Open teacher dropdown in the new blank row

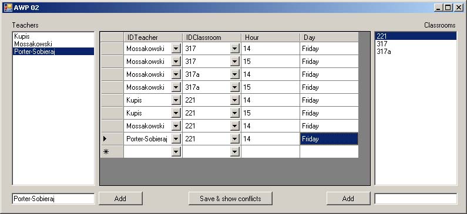(176, 152)
